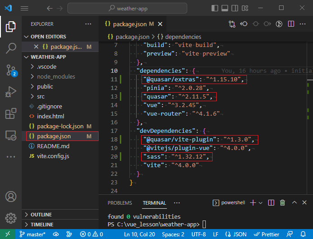Open the vite.config.js file
The image size is (313, 239).
click(60, 156)
